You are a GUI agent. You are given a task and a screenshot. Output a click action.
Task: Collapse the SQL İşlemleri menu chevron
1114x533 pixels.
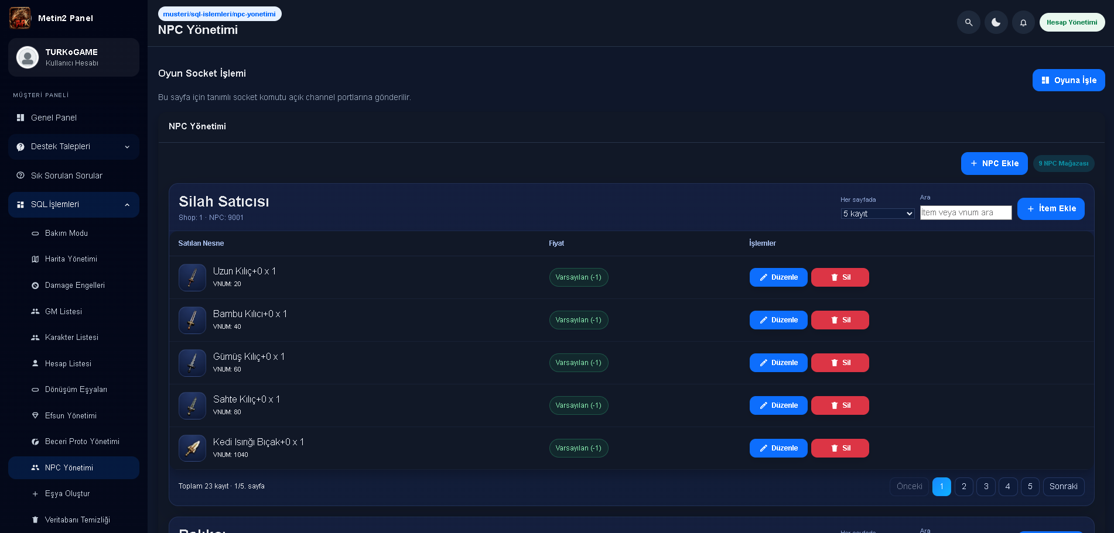(127, 205)
